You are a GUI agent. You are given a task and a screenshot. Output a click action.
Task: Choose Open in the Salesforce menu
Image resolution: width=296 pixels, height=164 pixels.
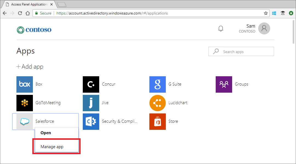(46, 133)
